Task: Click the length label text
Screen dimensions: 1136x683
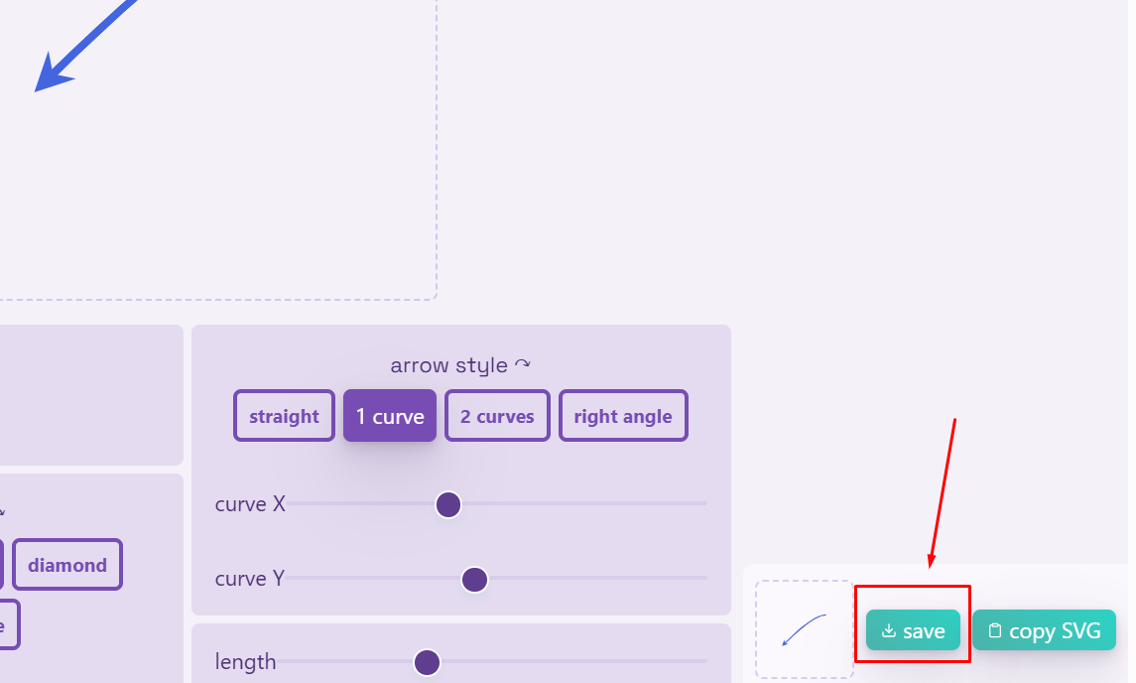Action: [246, 661]
